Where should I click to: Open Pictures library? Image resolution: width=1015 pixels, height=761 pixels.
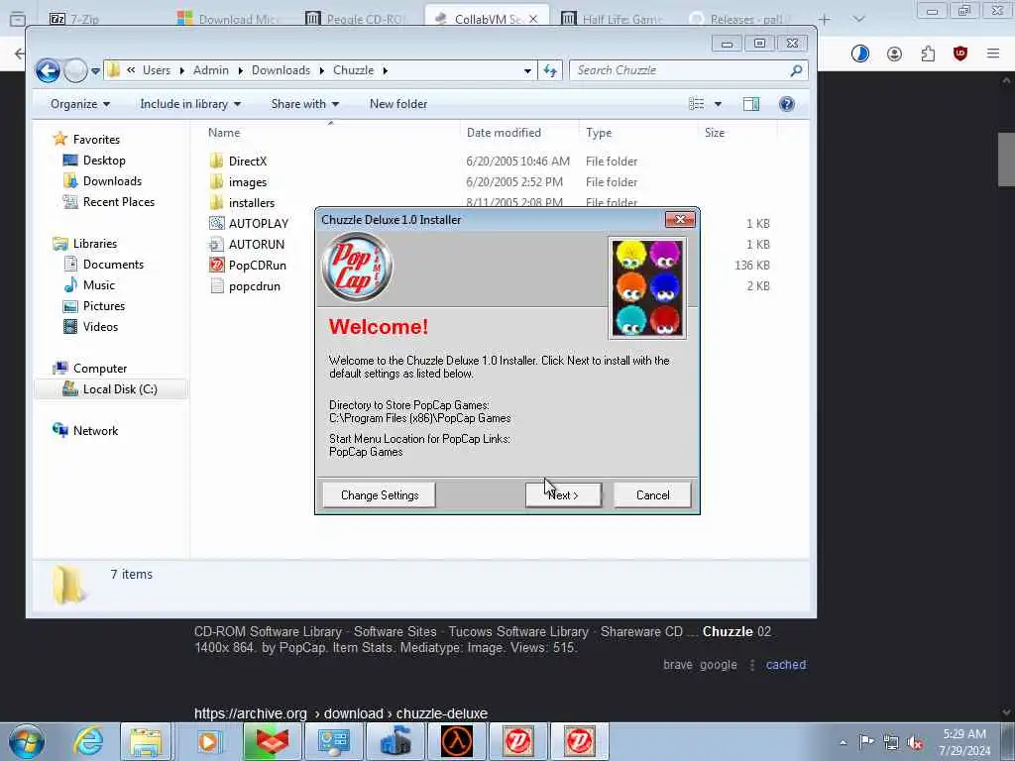(103, 305)
